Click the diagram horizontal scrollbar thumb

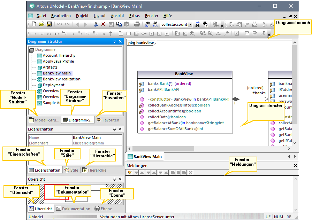(164, 149)
